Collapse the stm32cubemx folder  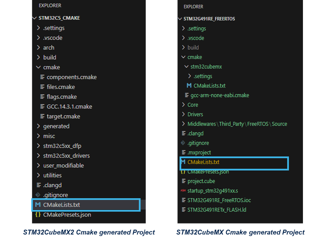click(x=186, y=67)
